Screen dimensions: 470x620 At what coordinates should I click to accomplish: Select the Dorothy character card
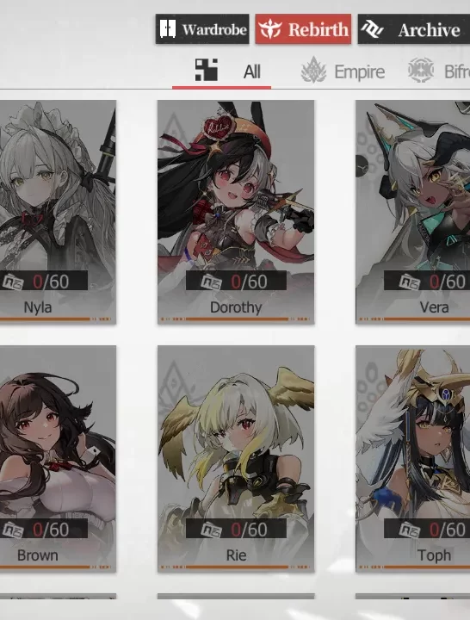(236, 212)
